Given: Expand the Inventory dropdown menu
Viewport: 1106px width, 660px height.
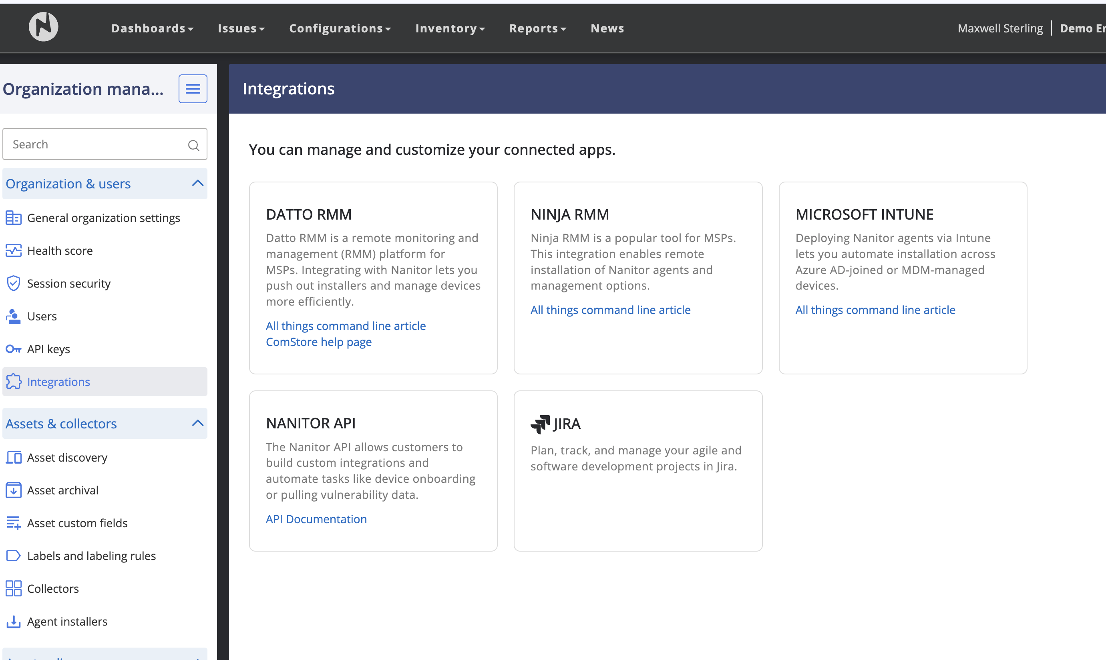Looking at the screenshot, I should coord(450,28).
